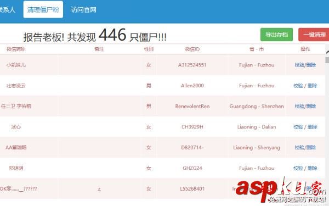Click the 备注 column header

coord(99,49)
